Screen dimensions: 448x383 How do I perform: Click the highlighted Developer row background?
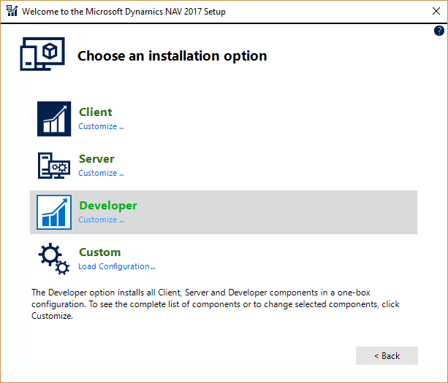tap(292, 212)
